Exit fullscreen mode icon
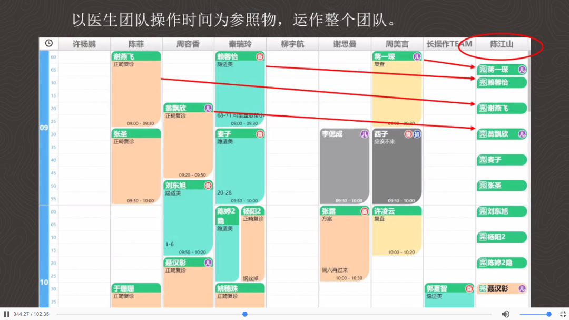The image size is (569, 320). (x=563, y=314)
